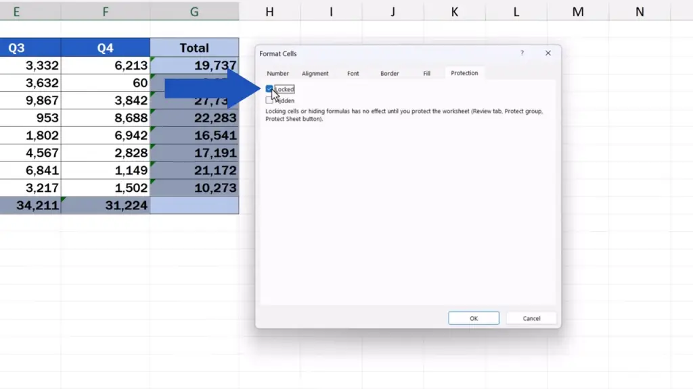Select the Total cell showing 22,283

[x=194, y=118]
